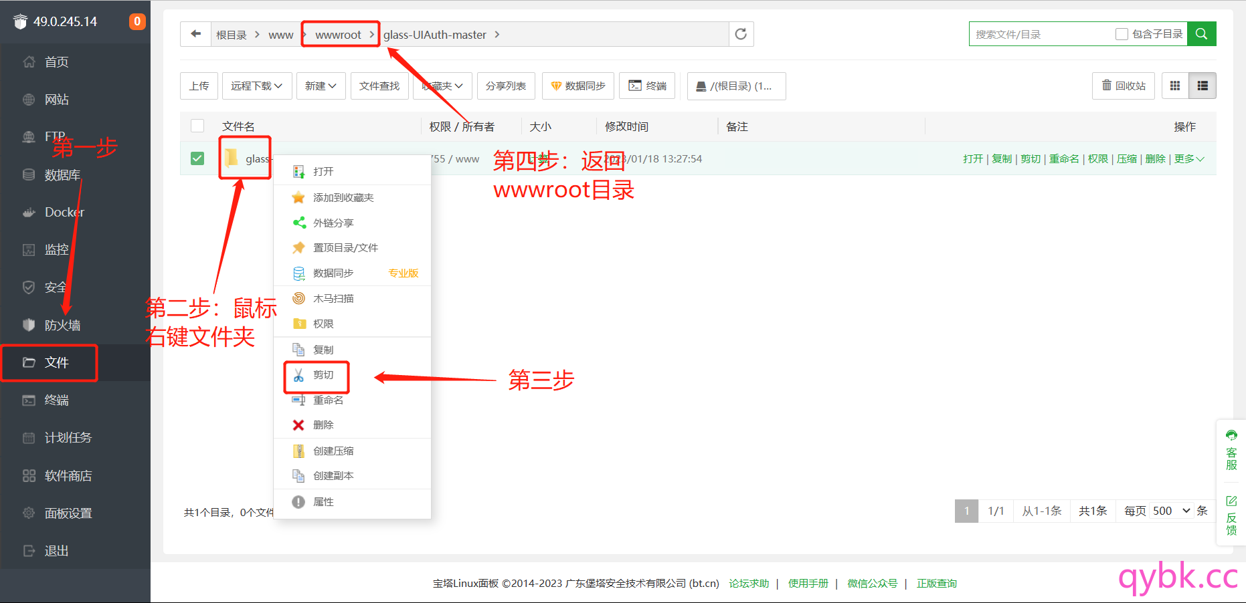Click the 上传 upload button
Screen dimensions: 1246x603
click(x=199, y=86)
